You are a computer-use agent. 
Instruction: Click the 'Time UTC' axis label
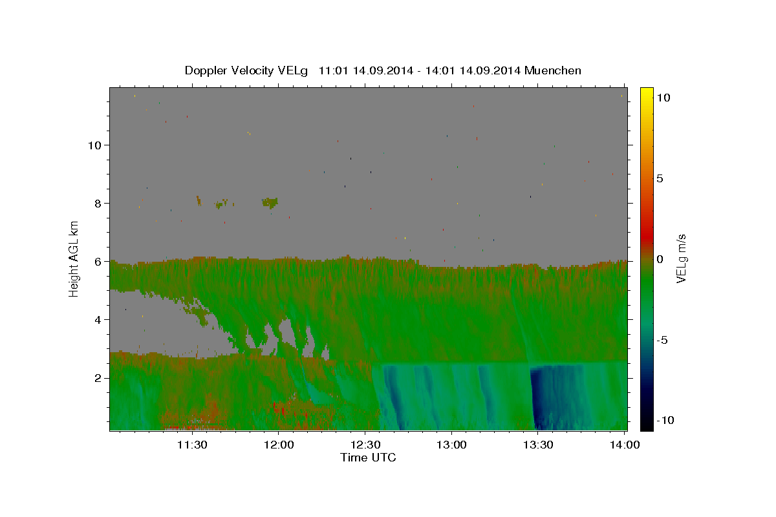[x=368, y=458]
